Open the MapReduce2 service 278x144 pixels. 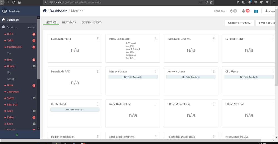(x=14, y=47)
